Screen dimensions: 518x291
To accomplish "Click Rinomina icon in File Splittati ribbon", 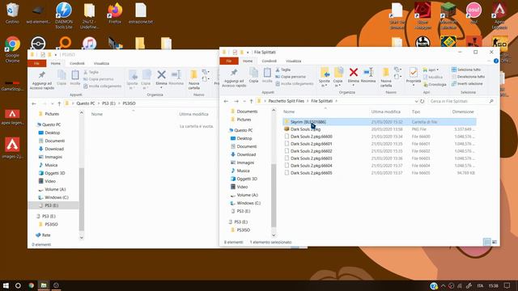I will (368, 72).
